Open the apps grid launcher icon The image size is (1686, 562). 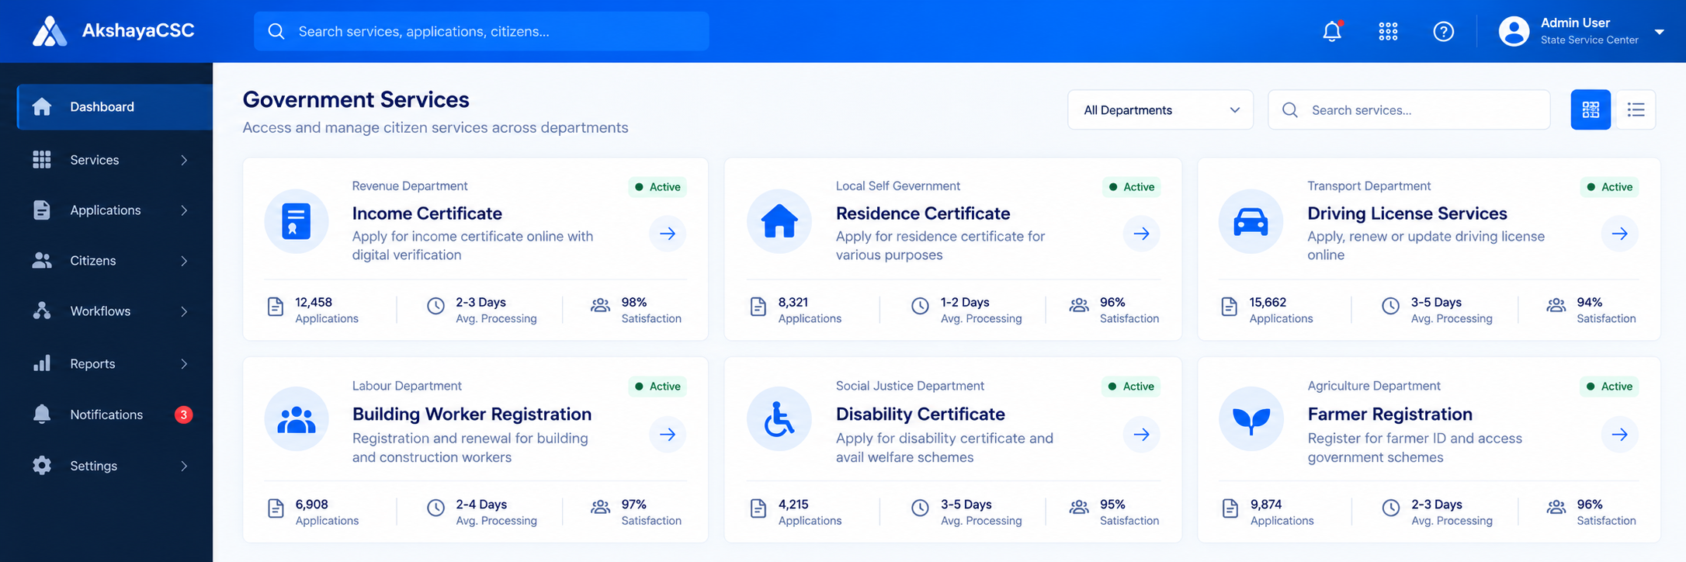pyautogui.click(x=1388, y=31)
